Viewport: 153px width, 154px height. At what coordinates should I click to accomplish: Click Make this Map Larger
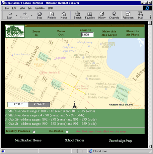click(x=109, y=33)
